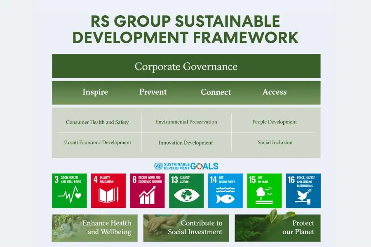Click the Connect pillar heading
The width and height of the screenshot is (371, 247).
[x=216, y=92]
